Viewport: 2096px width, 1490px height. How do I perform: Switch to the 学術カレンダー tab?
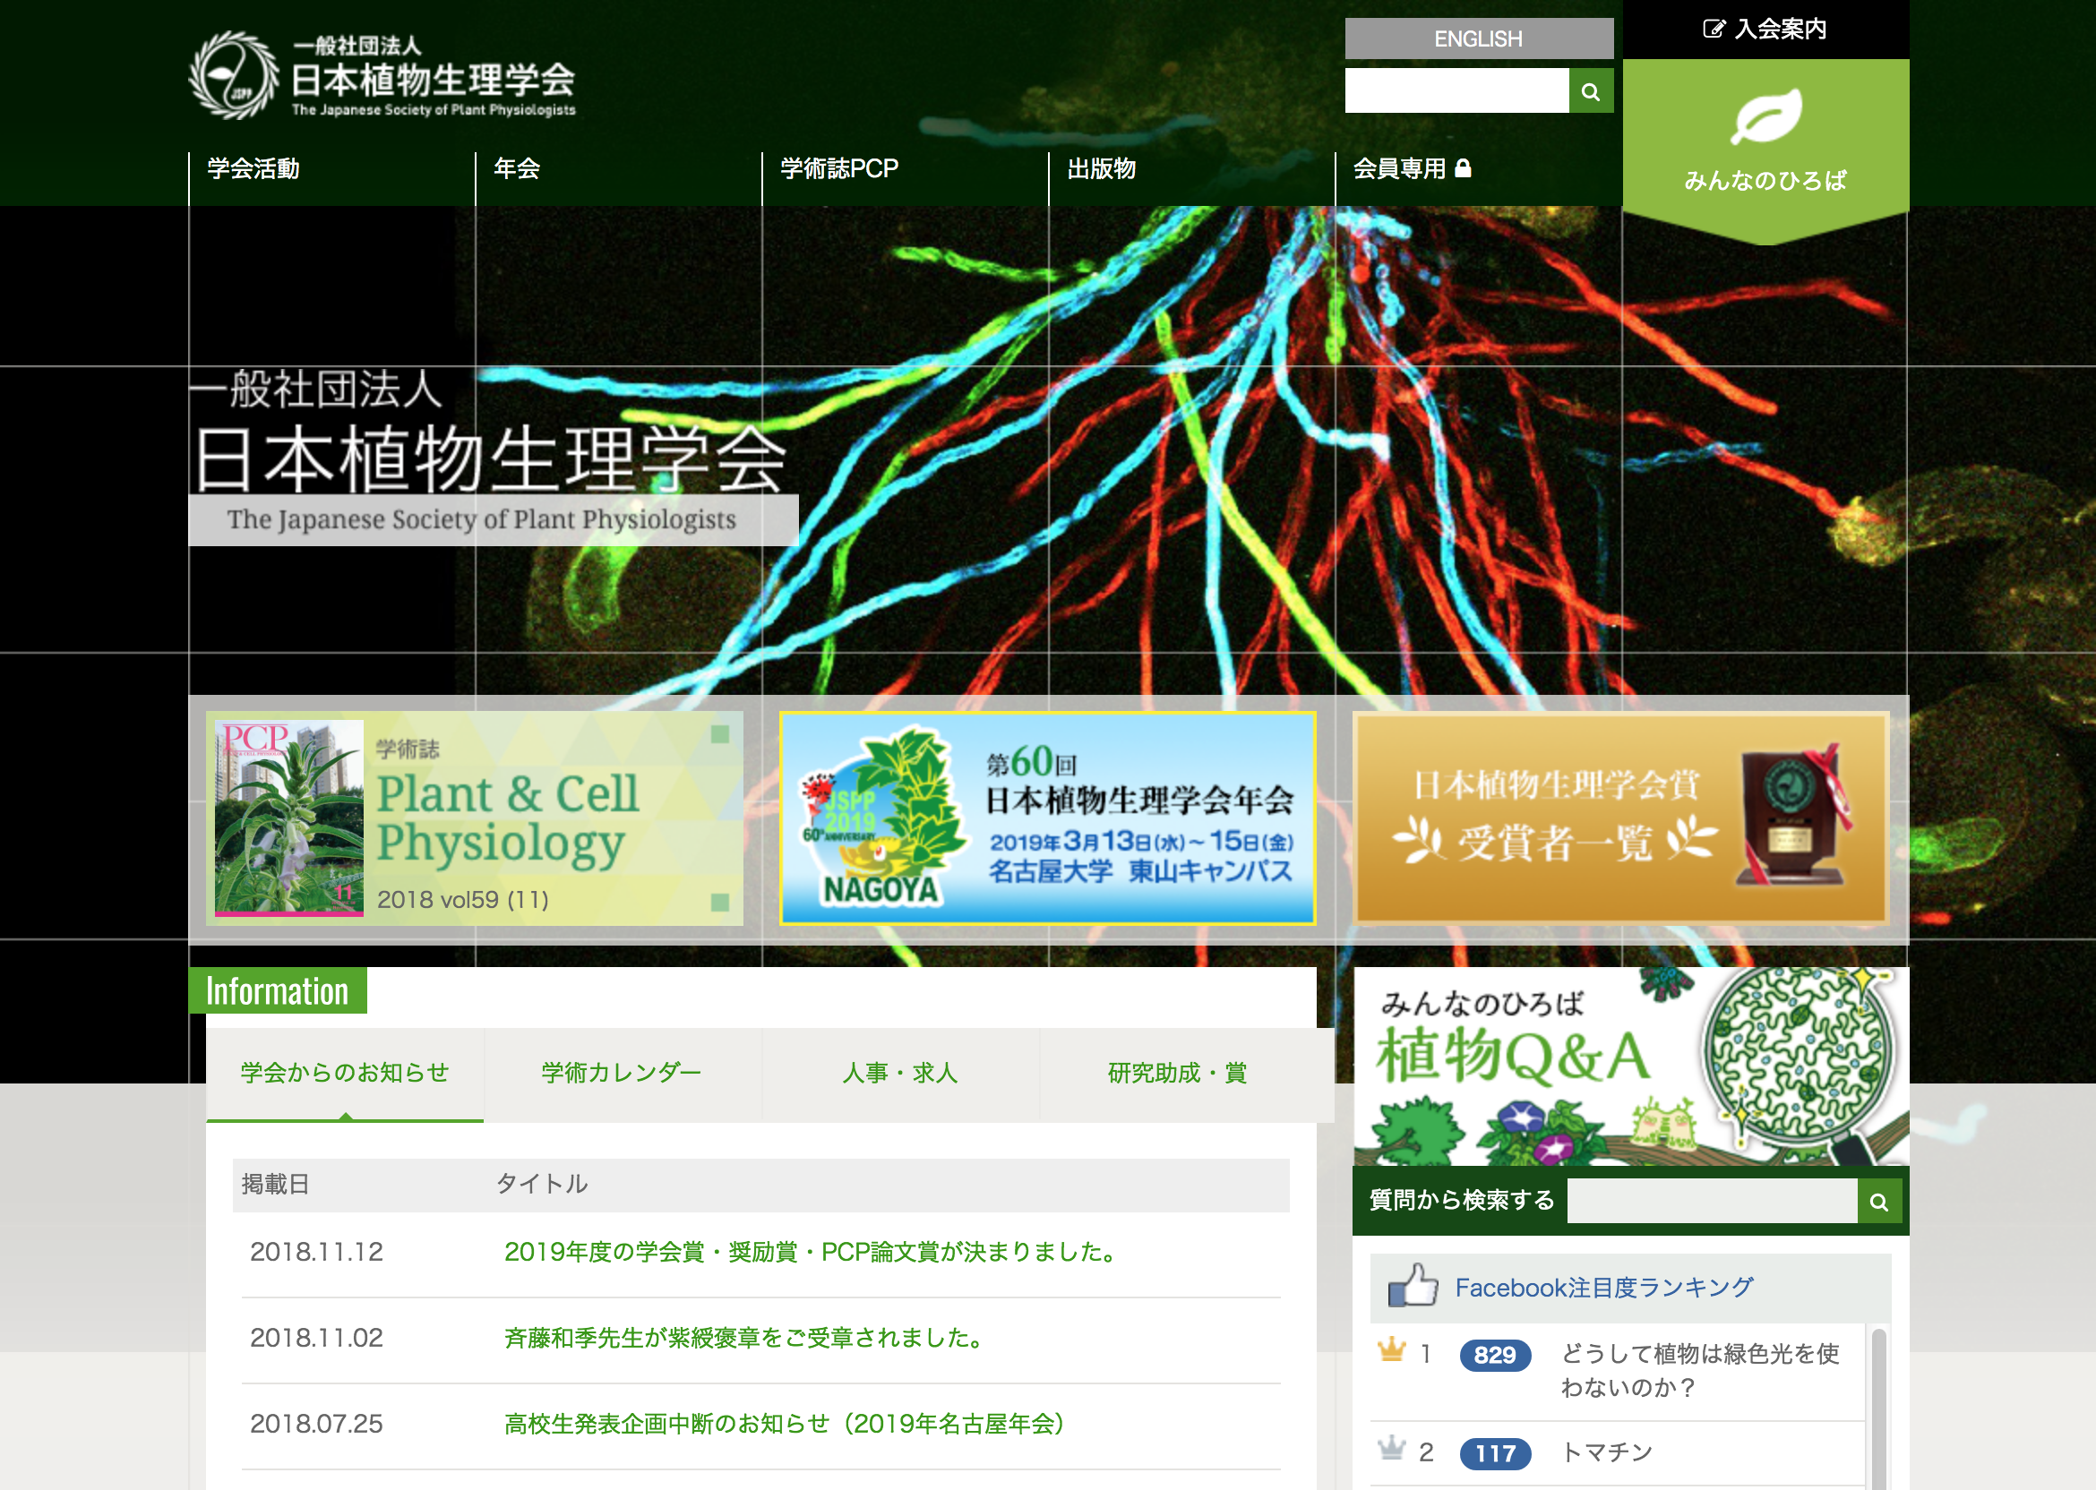click(x=622, y=1073)
